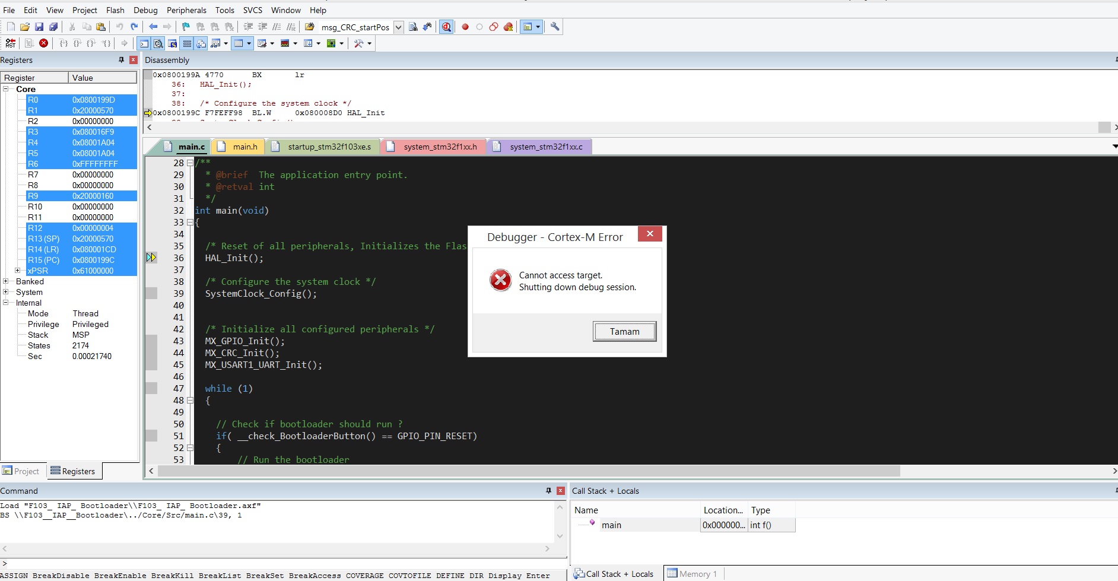Open a file with the folder icon

click(25, 27)
